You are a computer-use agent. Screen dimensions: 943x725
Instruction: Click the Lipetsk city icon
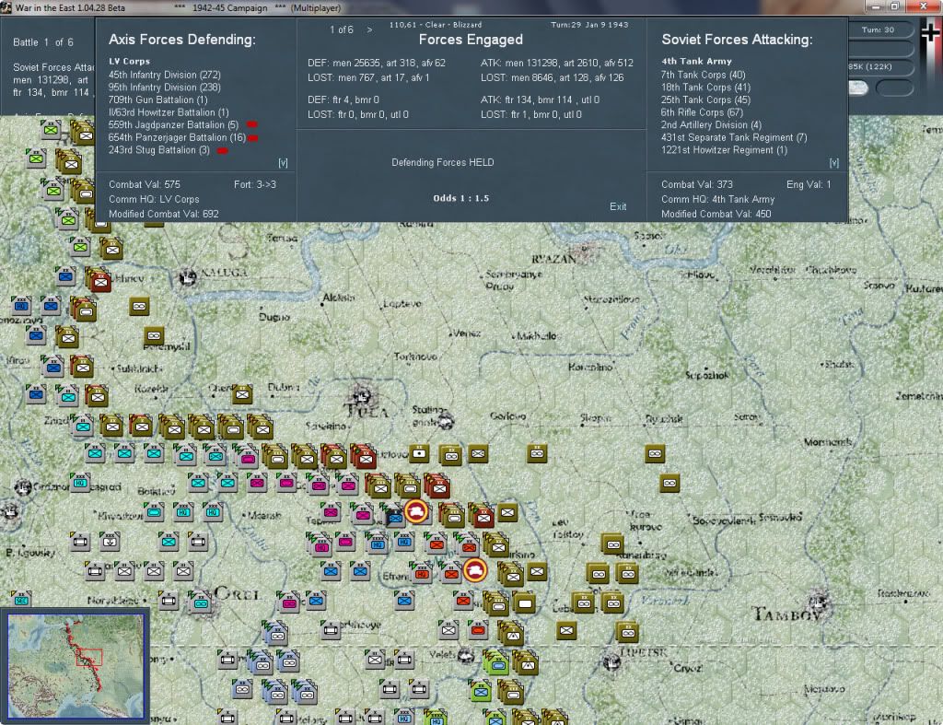click(611, 662)
